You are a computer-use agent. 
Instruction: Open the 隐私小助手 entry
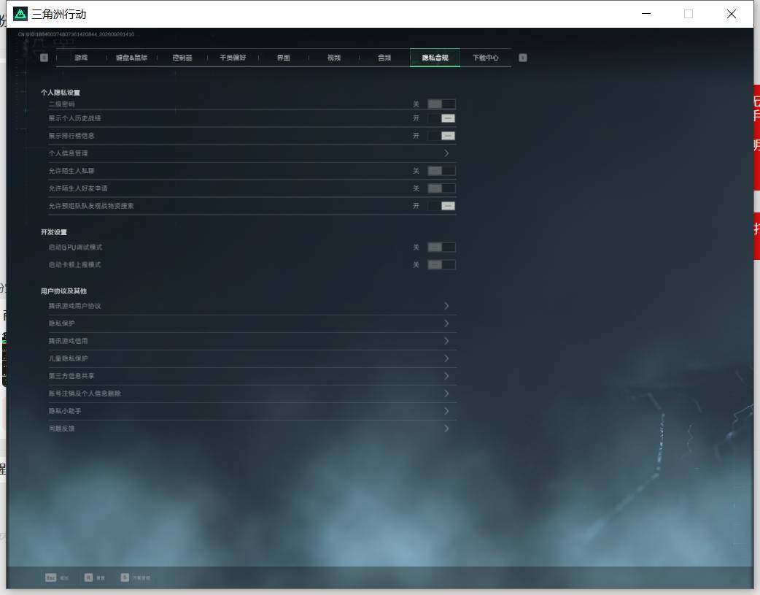pos(252,410)
